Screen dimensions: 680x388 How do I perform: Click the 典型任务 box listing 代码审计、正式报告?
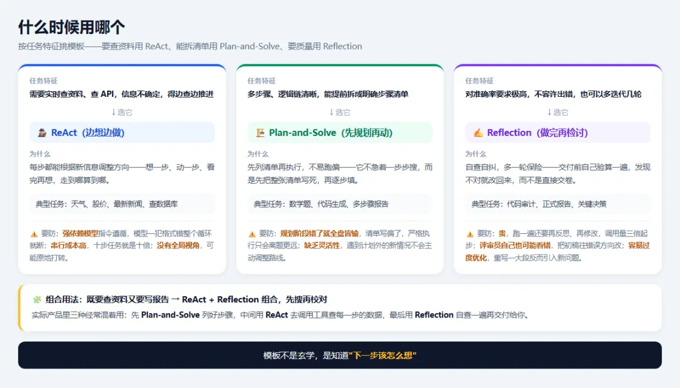point(557,204)
